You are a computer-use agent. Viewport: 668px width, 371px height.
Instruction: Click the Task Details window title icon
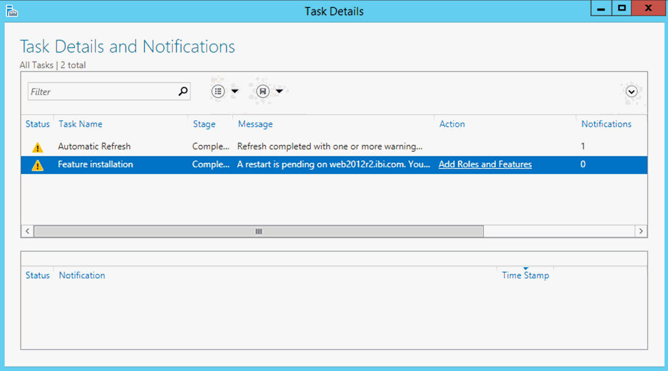click(12, 11)
